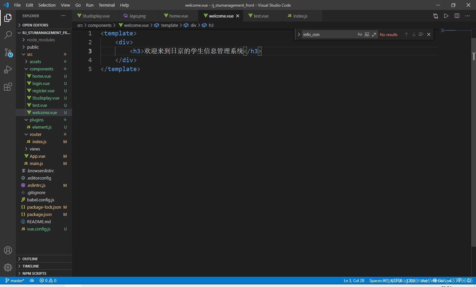This screenshot has height=287, width=476.
Task: Switch to the home.vue tab
Action: click(x=178, y=16)
